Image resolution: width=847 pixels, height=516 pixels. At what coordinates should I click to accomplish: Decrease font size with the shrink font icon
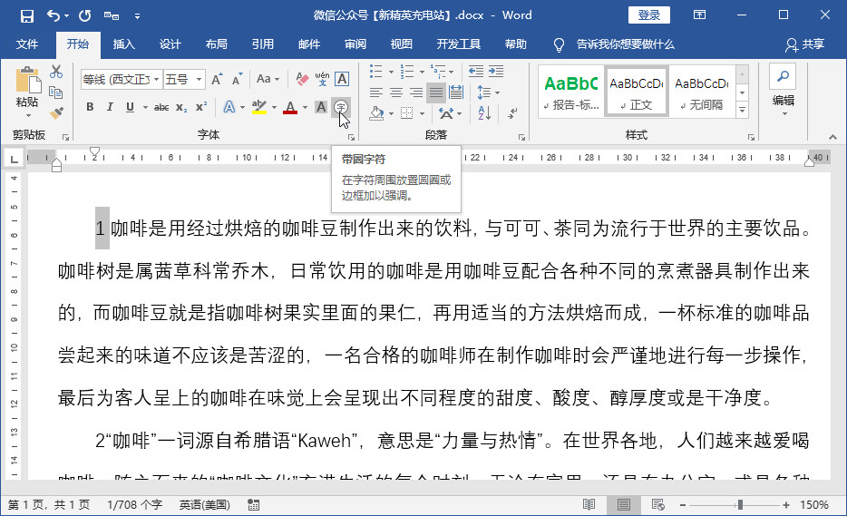click(237, 80)
